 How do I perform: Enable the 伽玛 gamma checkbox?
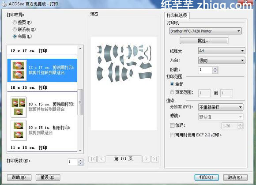pos(172,125)
